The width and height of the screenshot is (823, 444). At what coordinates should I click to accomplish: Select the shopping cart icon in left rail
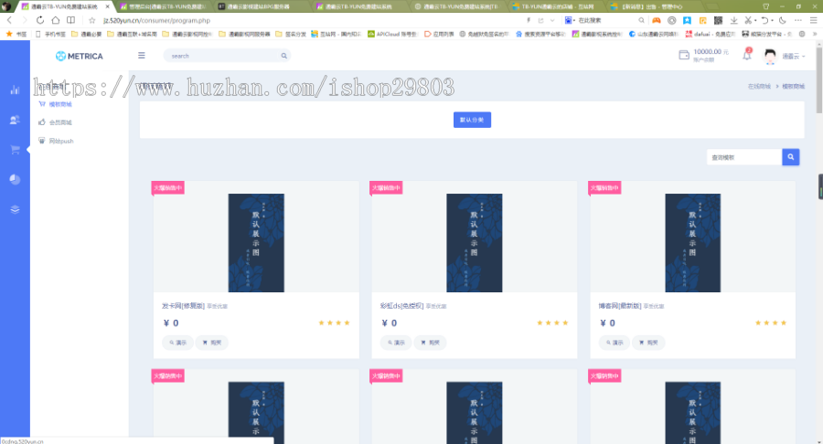(15, 150)
